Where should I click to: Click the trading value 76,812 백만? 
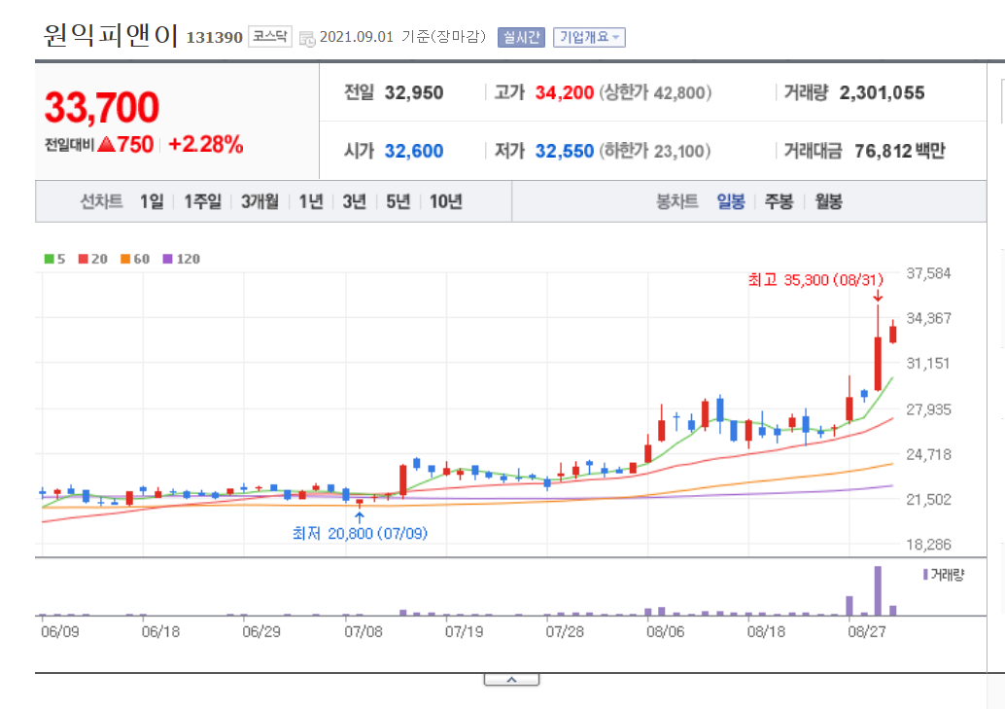coord(900,152)
